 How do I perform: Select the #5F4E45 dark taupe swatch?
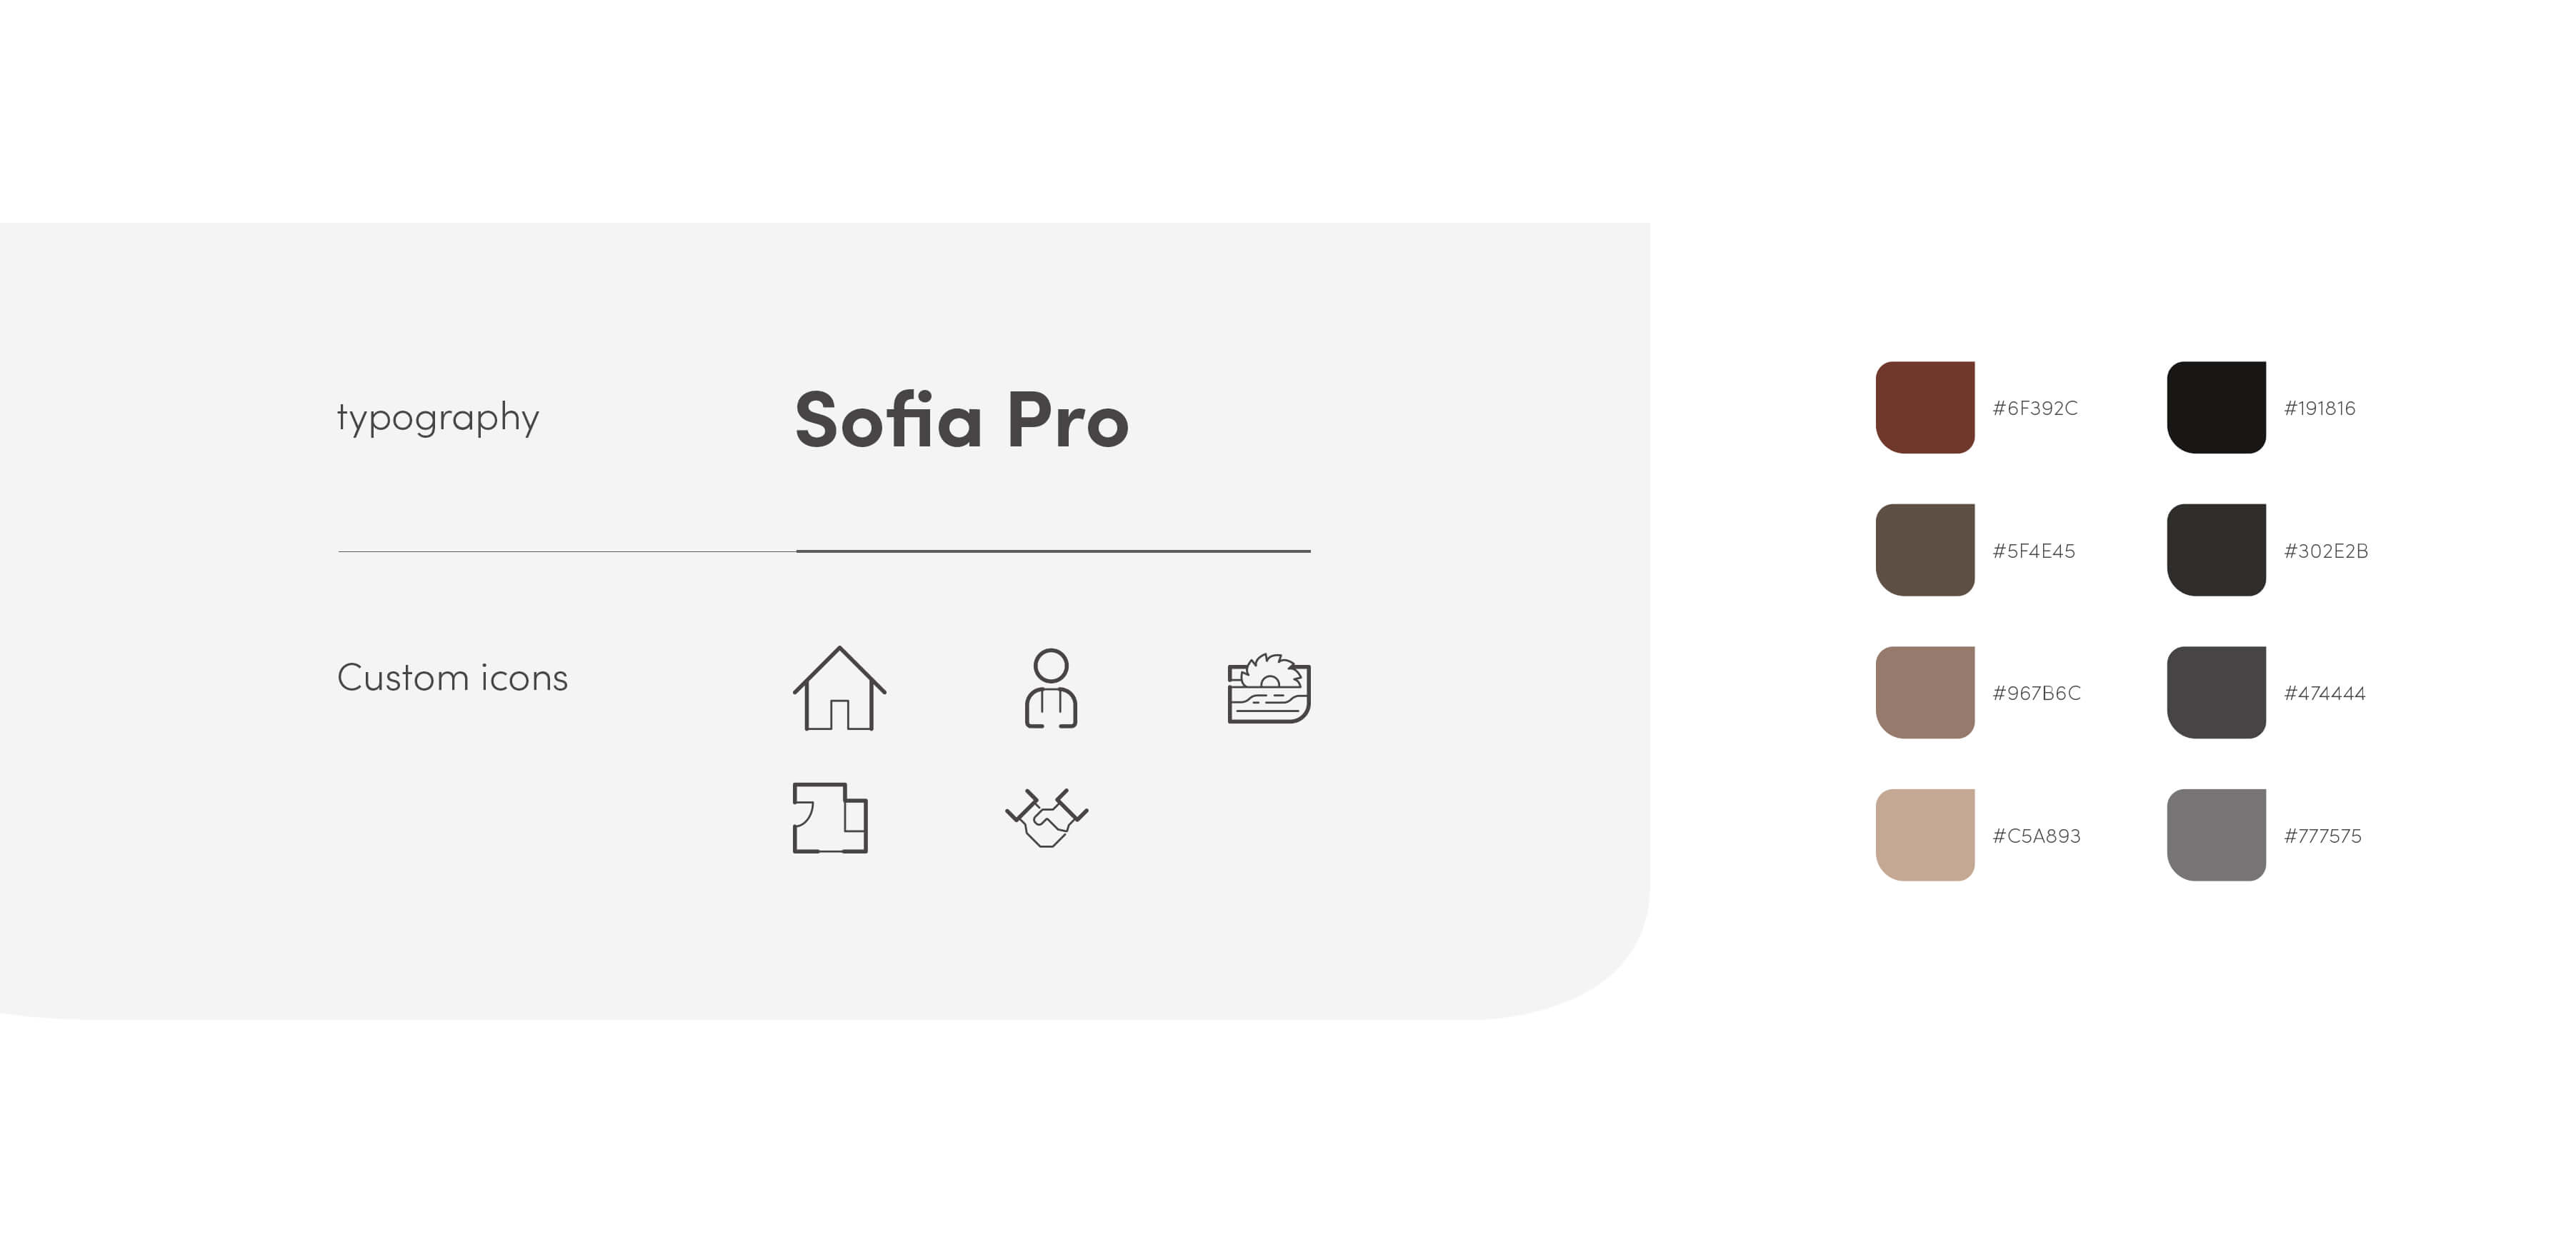tap(1924, 550)
